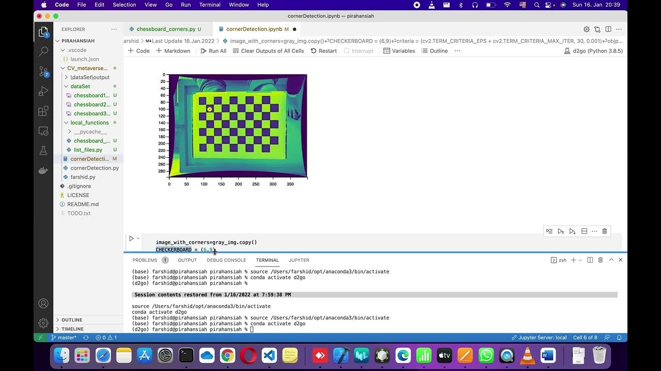
Task: Delete the current notebook cell
Action: 605,231
